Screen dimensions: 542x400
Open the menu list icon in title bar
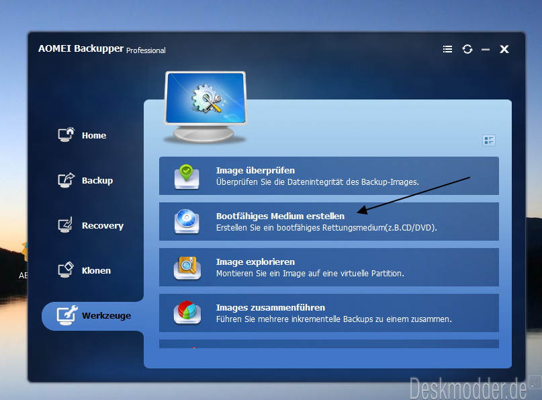447,49
